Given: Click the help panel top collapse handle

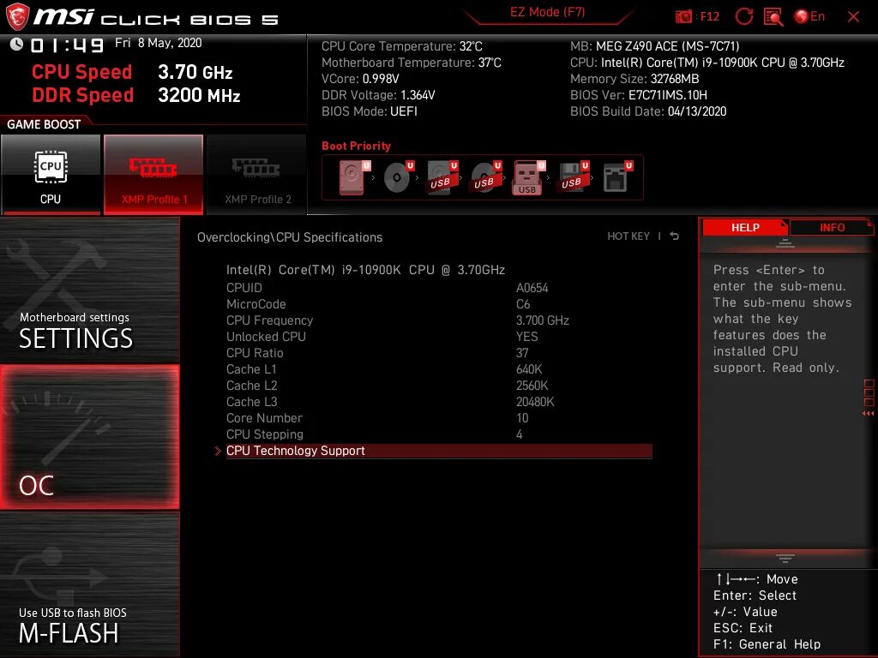Looking at the screenshot, I should [x=785, y=243].
